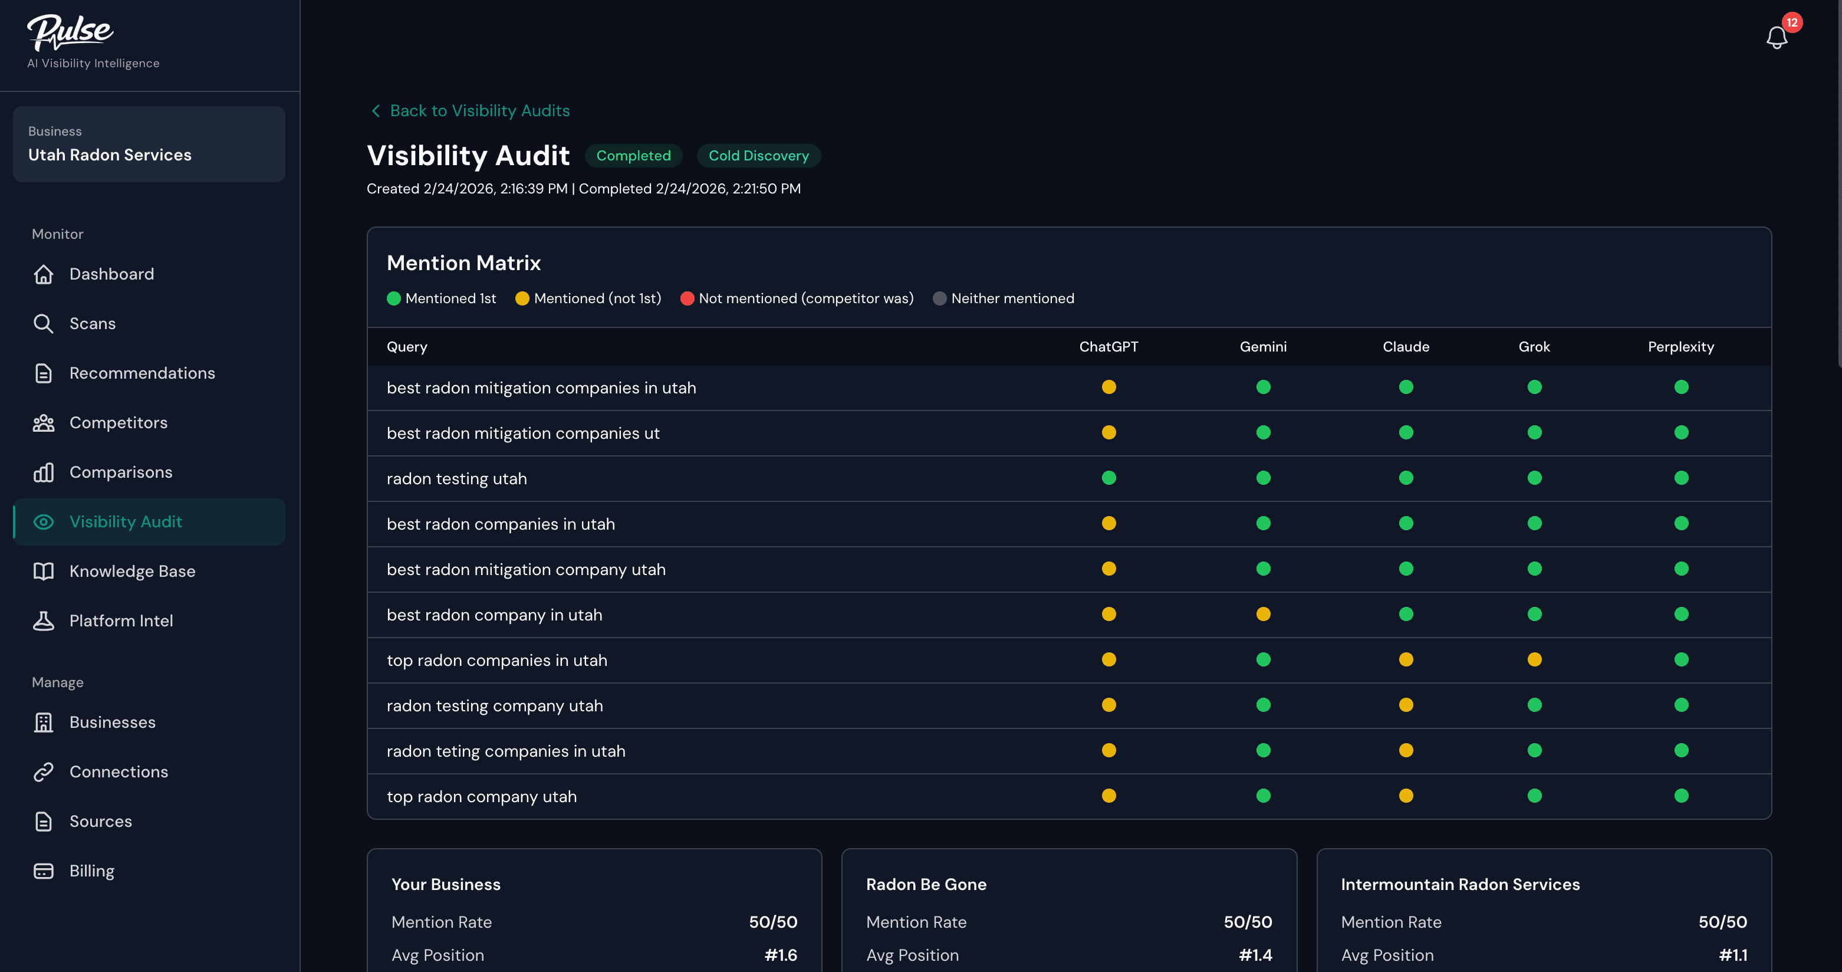The width and height of the screenshot is (1842, 972).
Task: Click the Scans magnifying glass icon
Action: coord(44,323)
